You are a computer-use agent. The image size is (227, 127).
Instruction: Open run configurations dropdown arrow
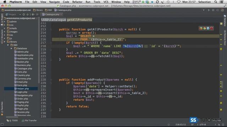204,10
